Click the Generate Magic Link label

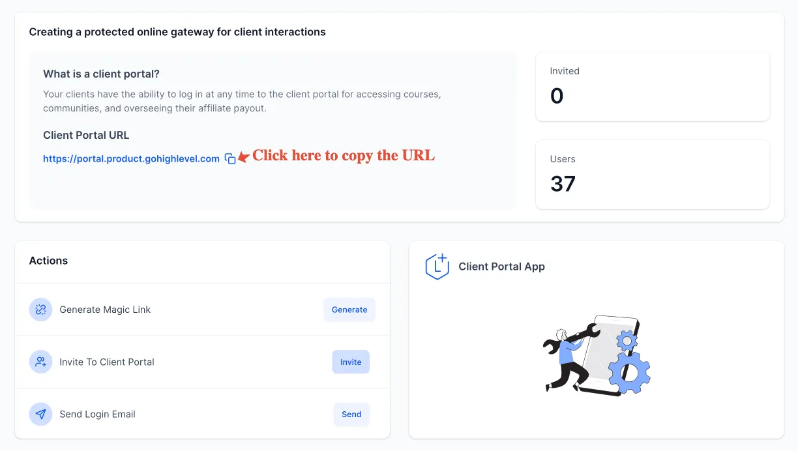[105, 310]
